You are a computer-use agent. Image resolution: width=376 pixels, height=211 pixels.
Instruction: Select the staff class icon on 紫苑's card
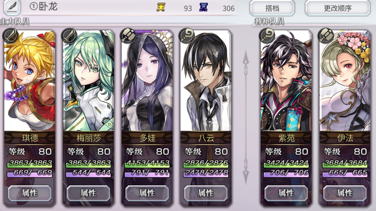click(x=266, y=35)
